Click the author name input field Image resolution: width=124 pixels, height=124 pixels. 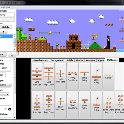pyautogui.click(x=7, y=15)
